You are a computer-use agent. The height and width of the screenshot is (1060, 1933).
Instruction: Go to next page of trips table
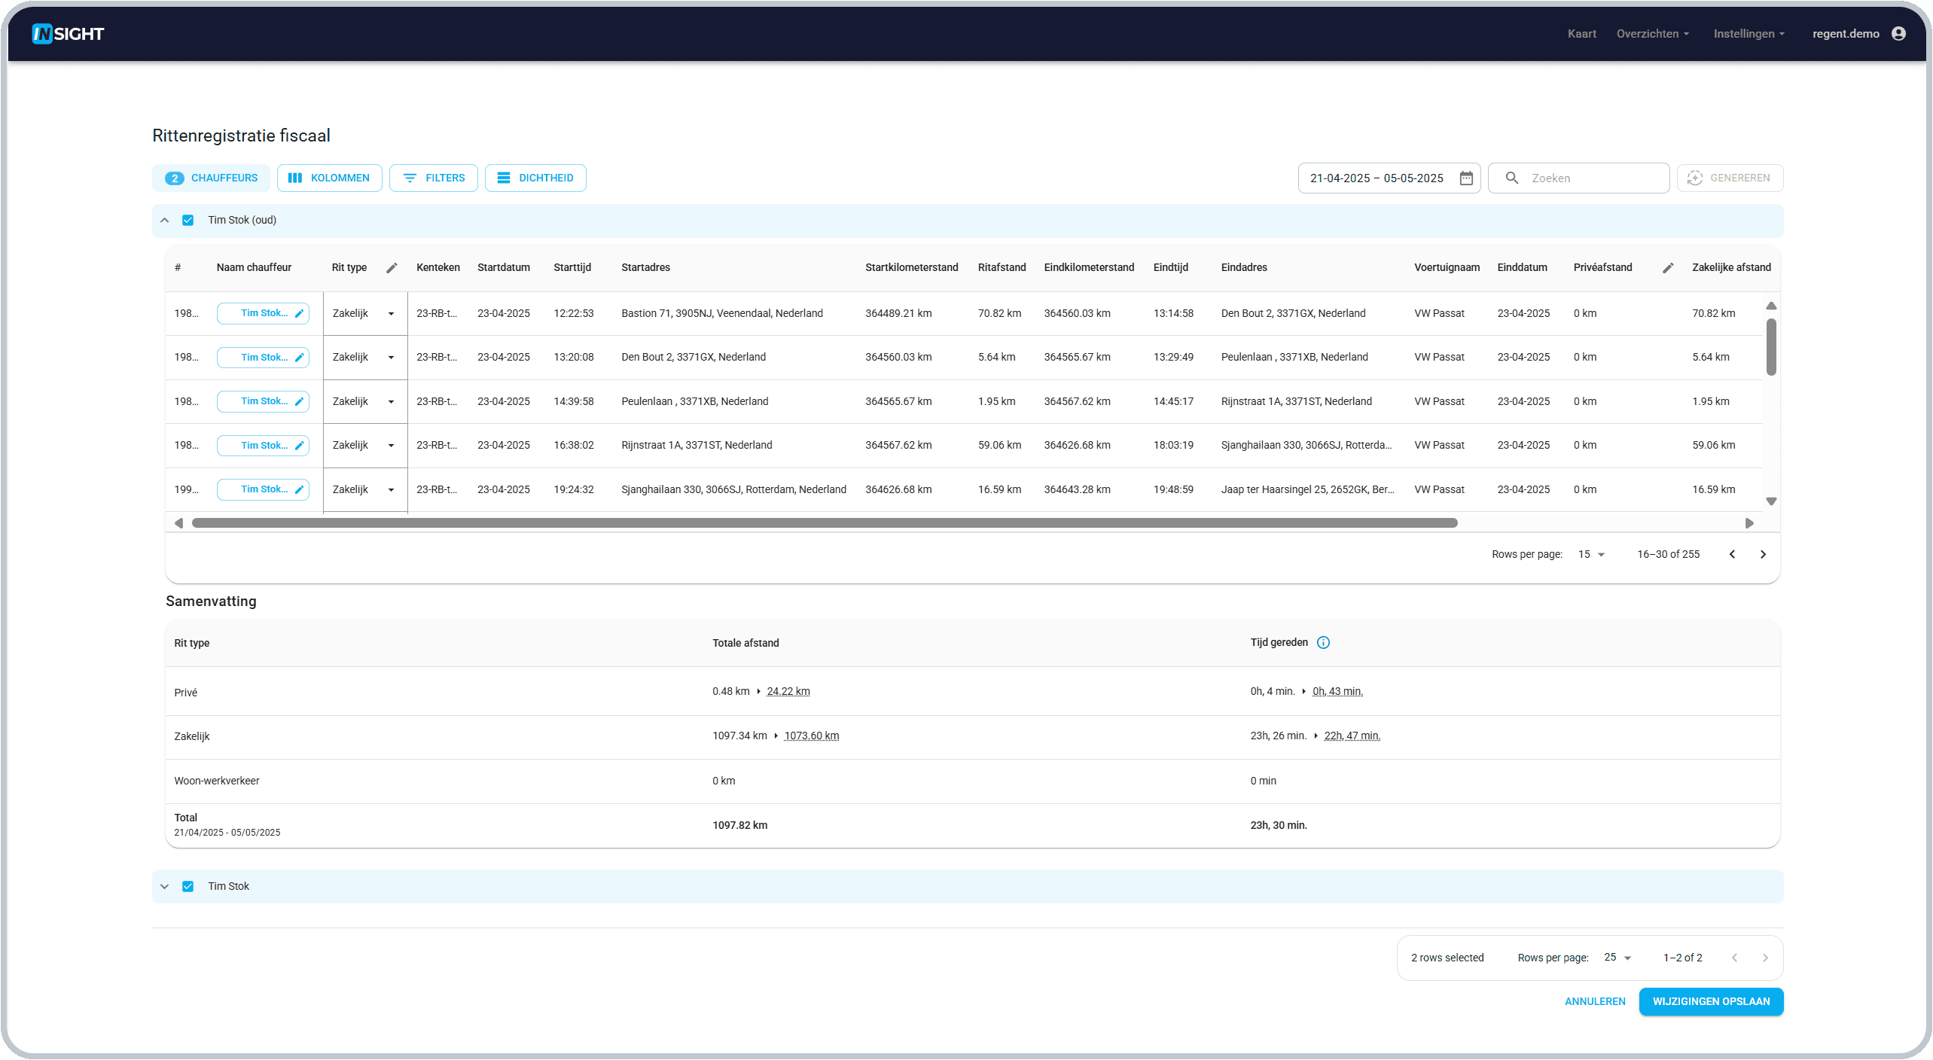1763,555
